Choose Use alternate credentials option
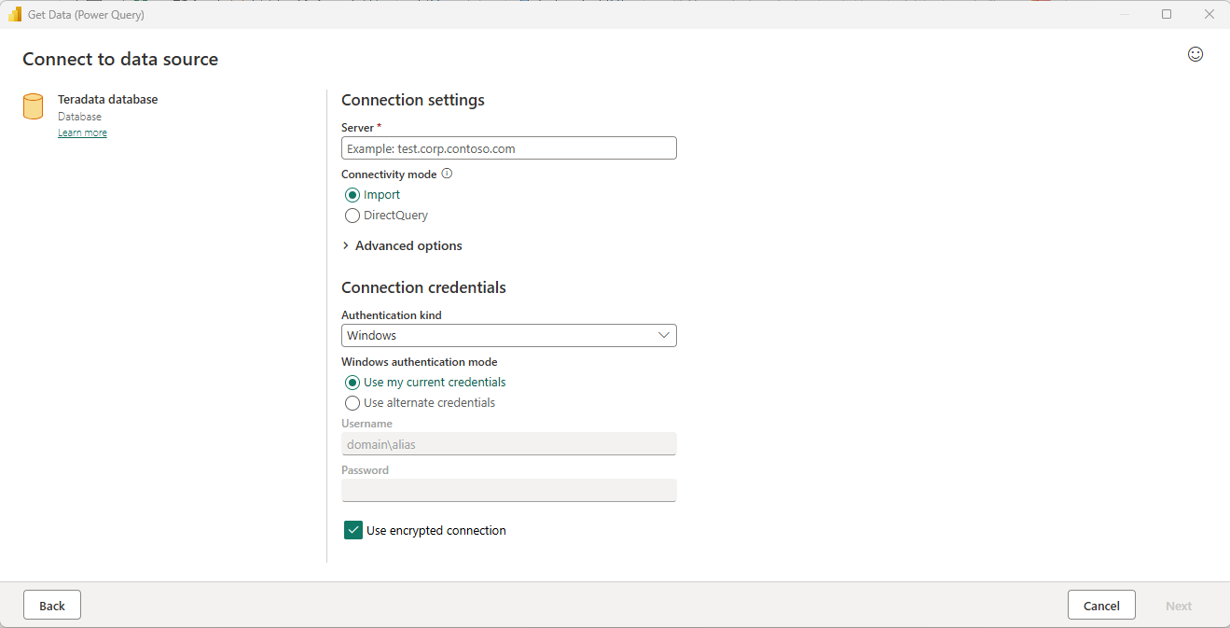This screenshot has height=628, width=1230. (352, 403)
